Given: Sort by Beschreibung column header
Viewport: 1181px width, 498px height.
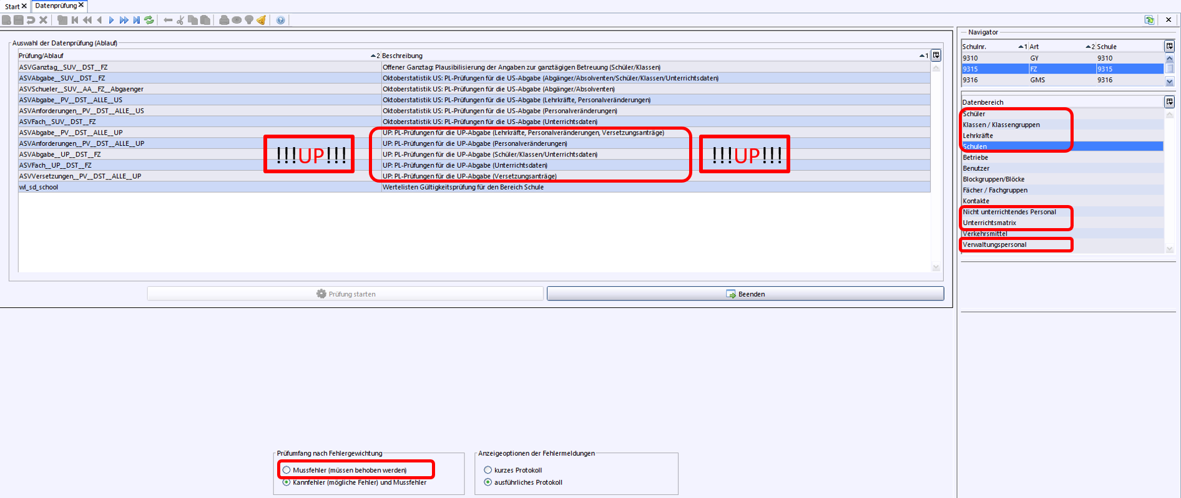Looking at the screenshot, I should click(655, 55).
